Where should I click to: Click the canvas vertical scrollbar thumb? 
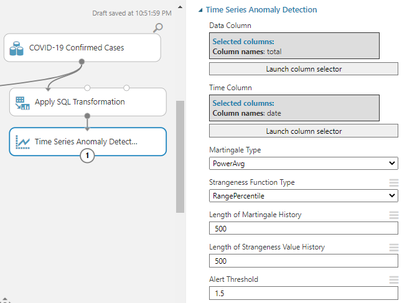tap(180, 156)
